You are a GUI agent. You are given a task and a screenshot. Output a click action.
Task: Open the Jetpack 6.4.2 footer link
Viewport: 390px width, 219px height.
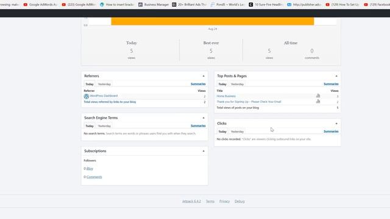pyautogui.click(x=191, y=201)
